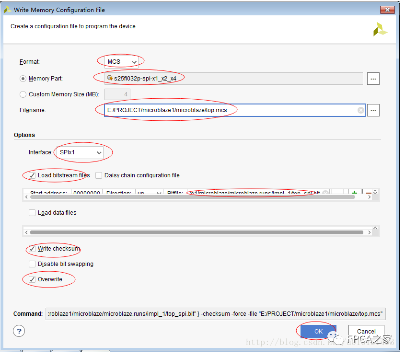Toggle the Write checksum checkbox
Image resolution: width=405 pixels, height=357 pixels.
pos(32,249)
